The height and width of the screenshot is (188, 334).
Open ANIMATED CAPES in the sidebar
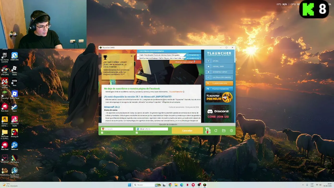(x=219, y=72)
